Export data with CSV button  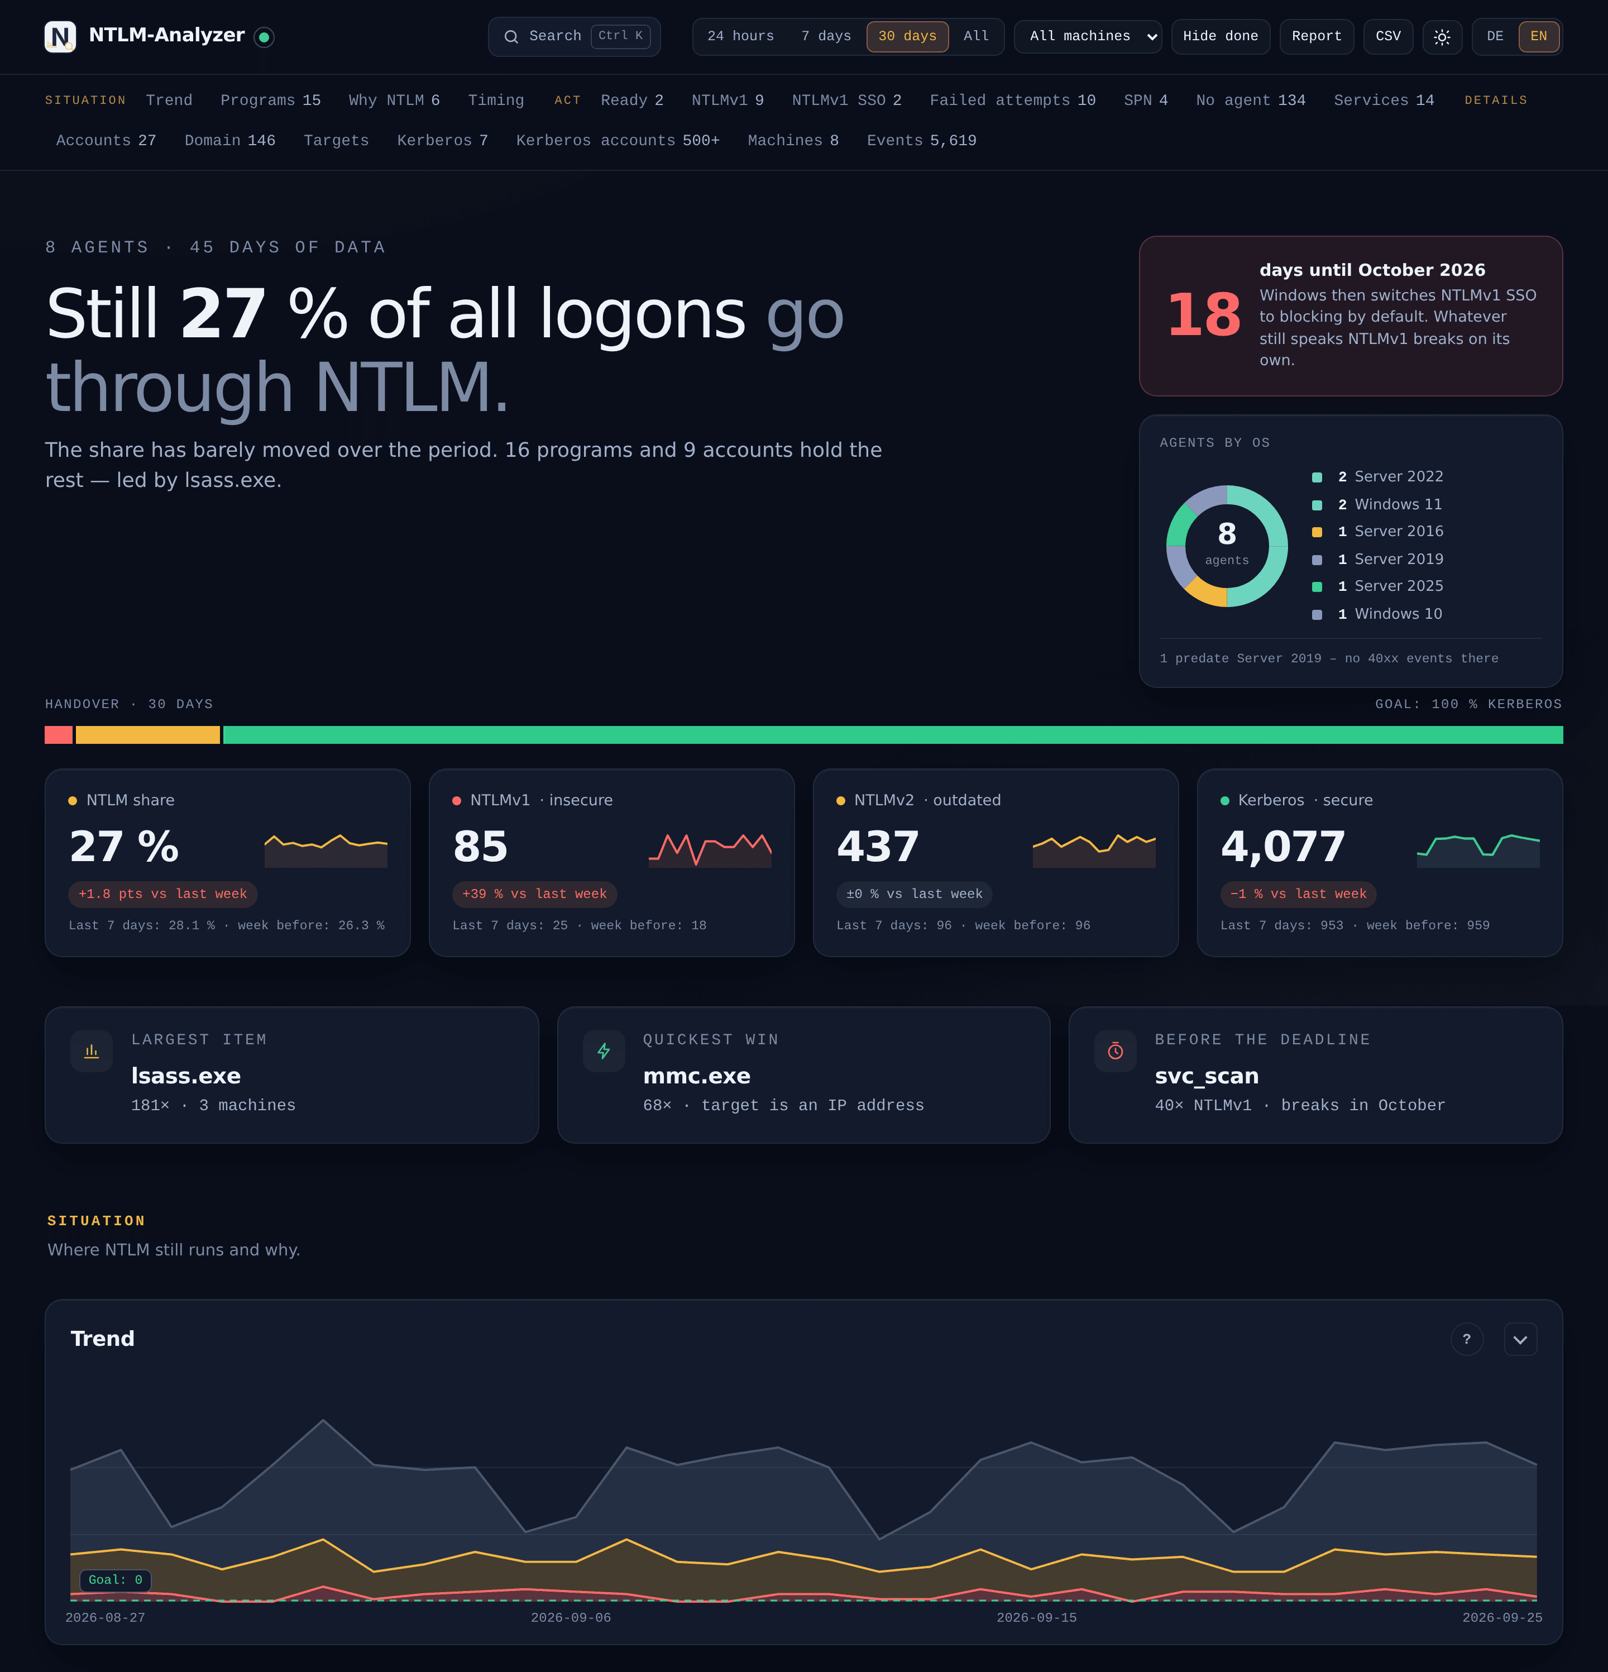coord(1388,37)
